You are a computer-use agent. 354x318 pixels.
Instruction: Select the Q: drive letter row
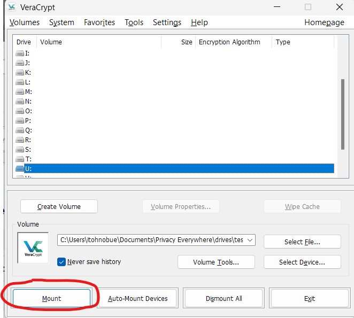click(175, 130)
